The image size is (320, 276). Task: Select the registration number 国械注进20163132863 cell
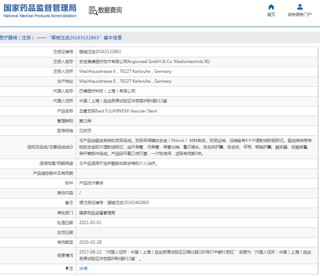[100, 52]
